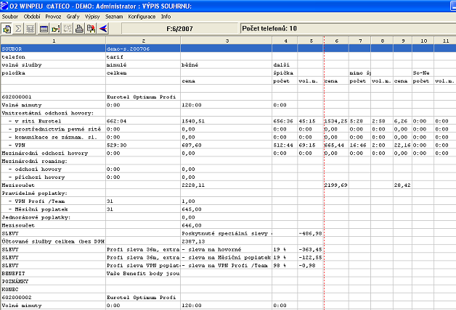Click the 28,42 subtotal value
This screenshot has width=456, height=310.
click(402, 185)
